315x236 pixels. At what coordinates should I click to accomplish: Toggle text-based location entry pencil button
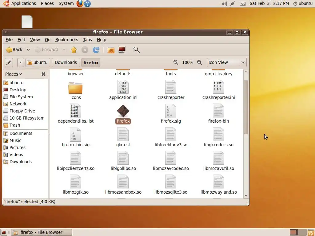tap(9, 62)
